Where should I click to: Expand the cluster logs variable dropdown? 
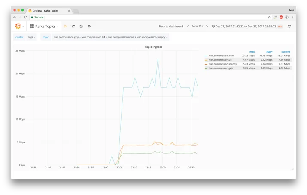coord(31,37)
